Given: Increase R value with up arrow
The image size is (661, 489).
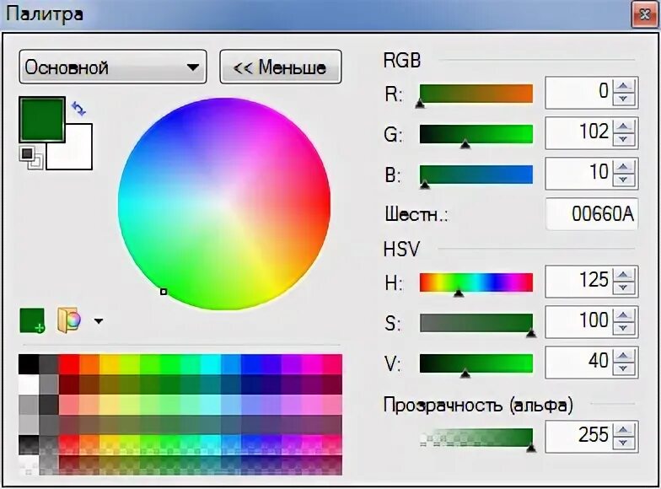Looking at the screenshot, I should (624, 86).
